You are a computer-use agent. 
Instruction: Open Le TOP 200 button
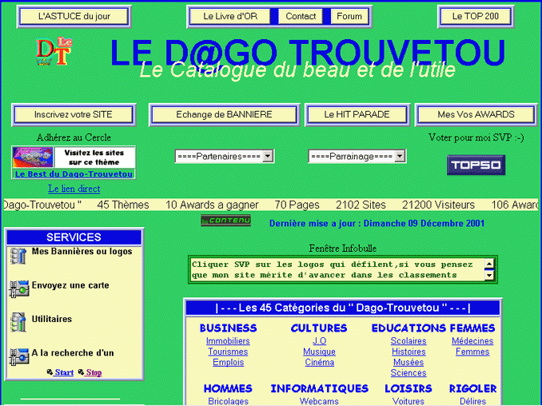click(476, 16)
